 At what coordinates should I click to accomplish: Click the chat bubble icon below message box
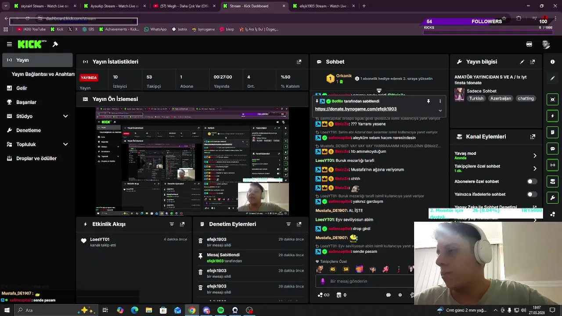pyautogui.click(x=389, y=295)
